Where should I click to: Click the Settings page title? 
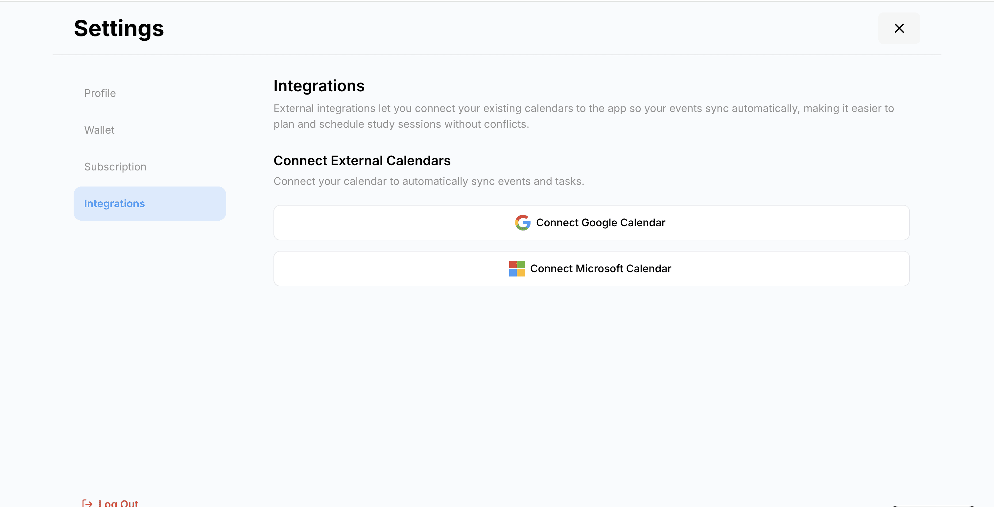pos(118,29)
